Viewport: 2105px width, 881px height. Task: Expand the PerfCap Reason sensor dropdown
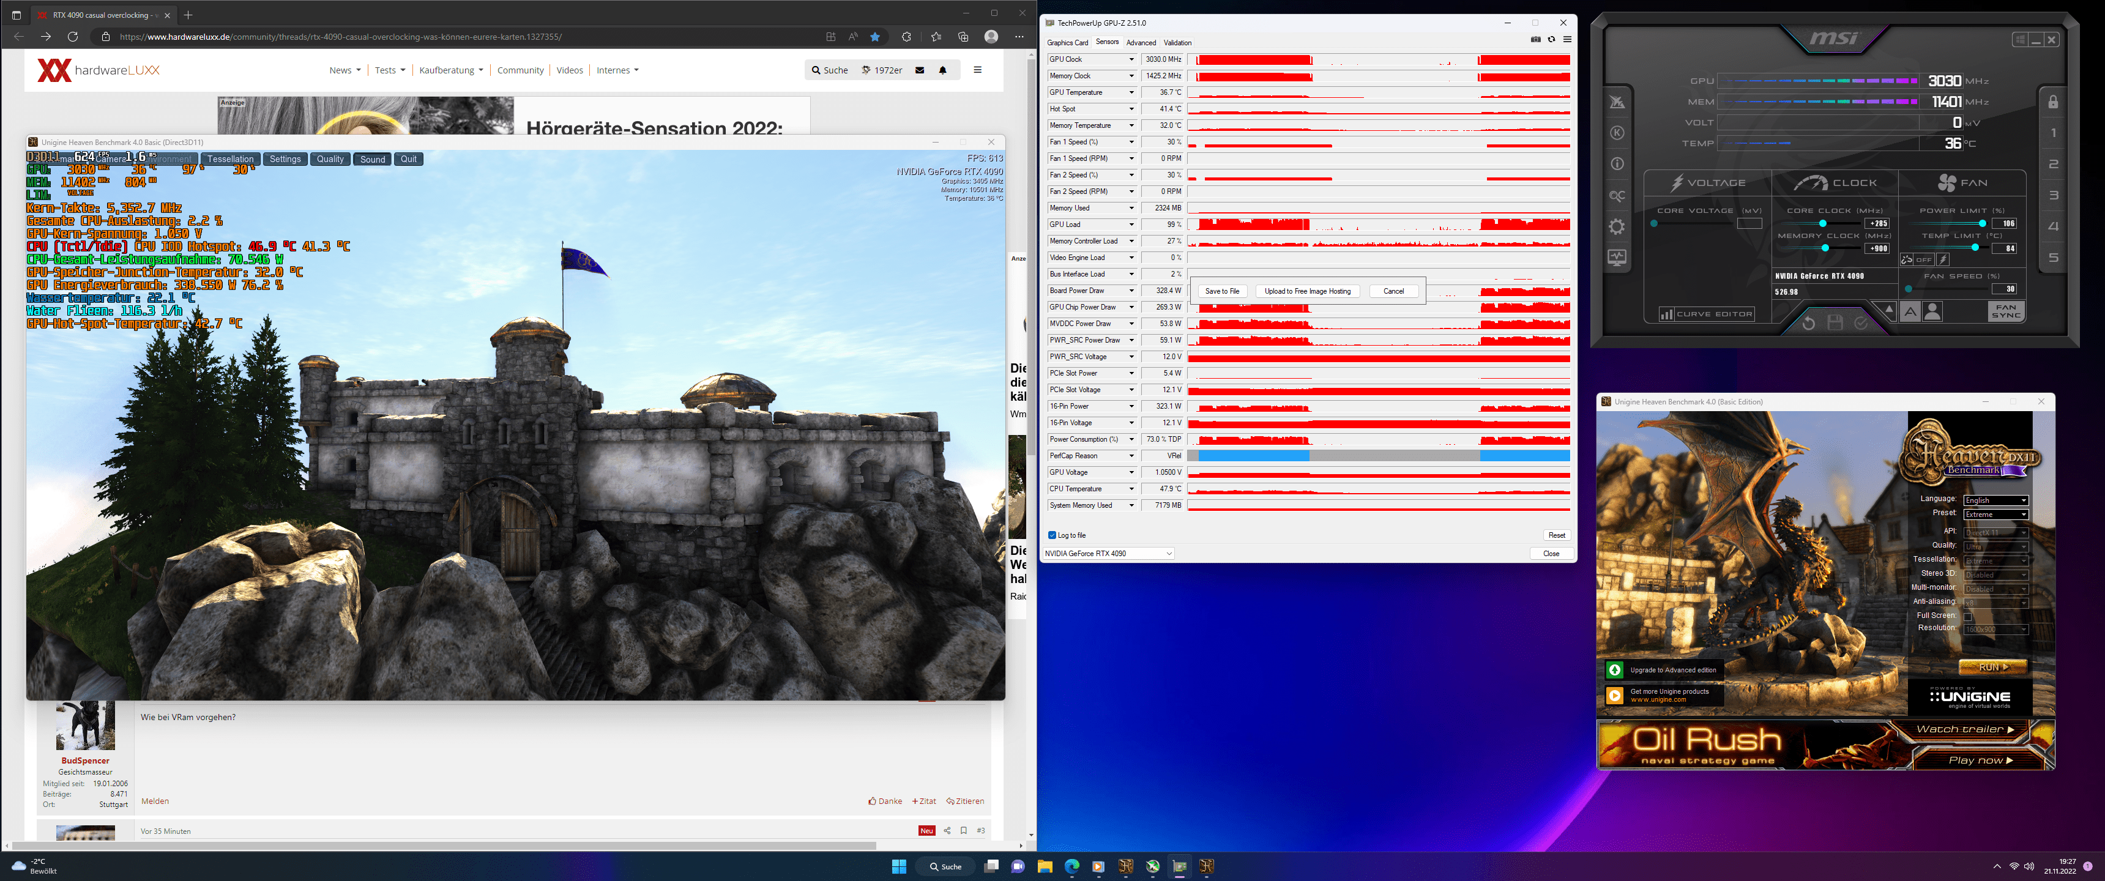[x=1131, y=456]
